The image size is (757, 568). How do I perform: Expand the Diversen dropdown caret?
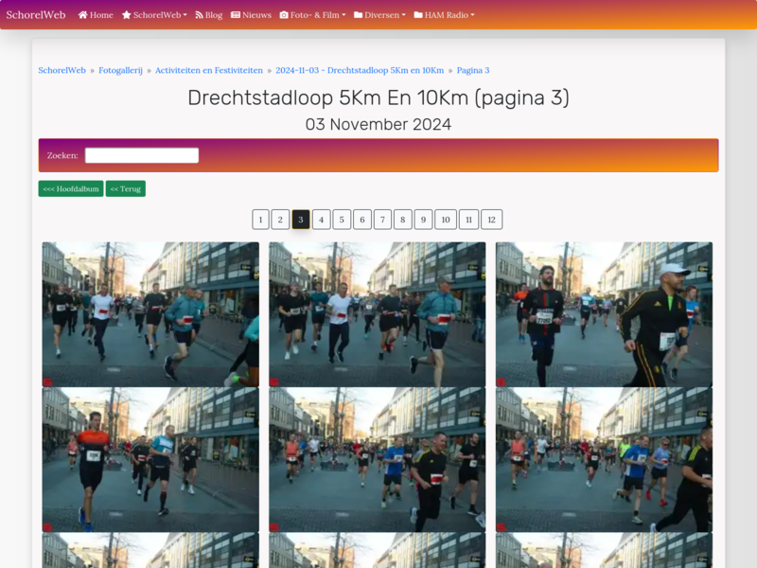click(404, 15)
